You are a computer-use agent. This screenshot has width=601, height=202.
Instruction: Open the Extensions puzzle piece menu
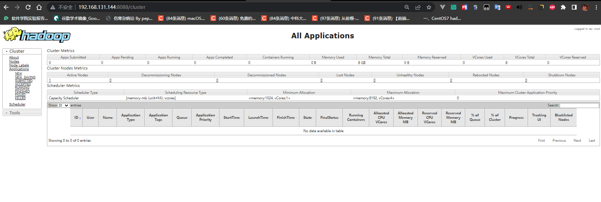click(x=563, y=7)
